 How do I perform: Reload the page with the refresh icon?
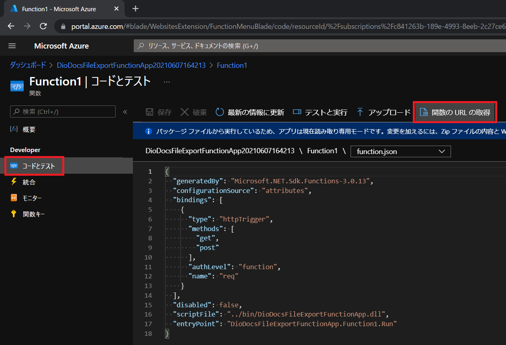43,26
